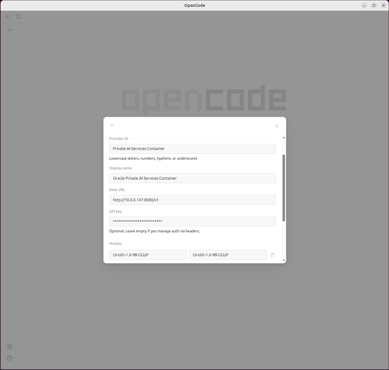Screen dimensions: 389x370
Task: Click the dialog scroll up arrow
Action: (284, 138)
